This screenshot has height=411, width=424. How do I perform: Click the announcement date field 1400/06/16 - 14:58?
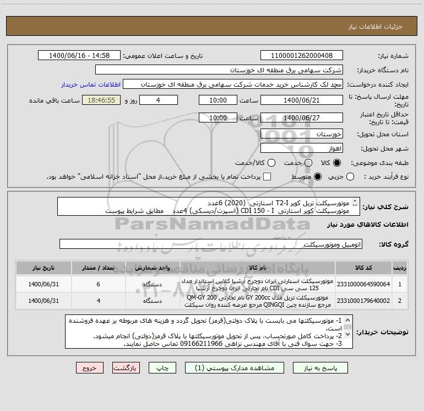(x=79, y=55)
